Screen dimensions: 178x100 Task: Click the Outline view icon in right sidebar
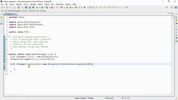click(176, 17)
